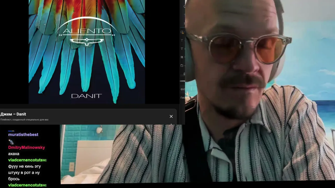Viewport: 335px width, 188px height.
Task: Select the "Плейлист, созданный специально для вас" subtitle
Action: [25, 120]
